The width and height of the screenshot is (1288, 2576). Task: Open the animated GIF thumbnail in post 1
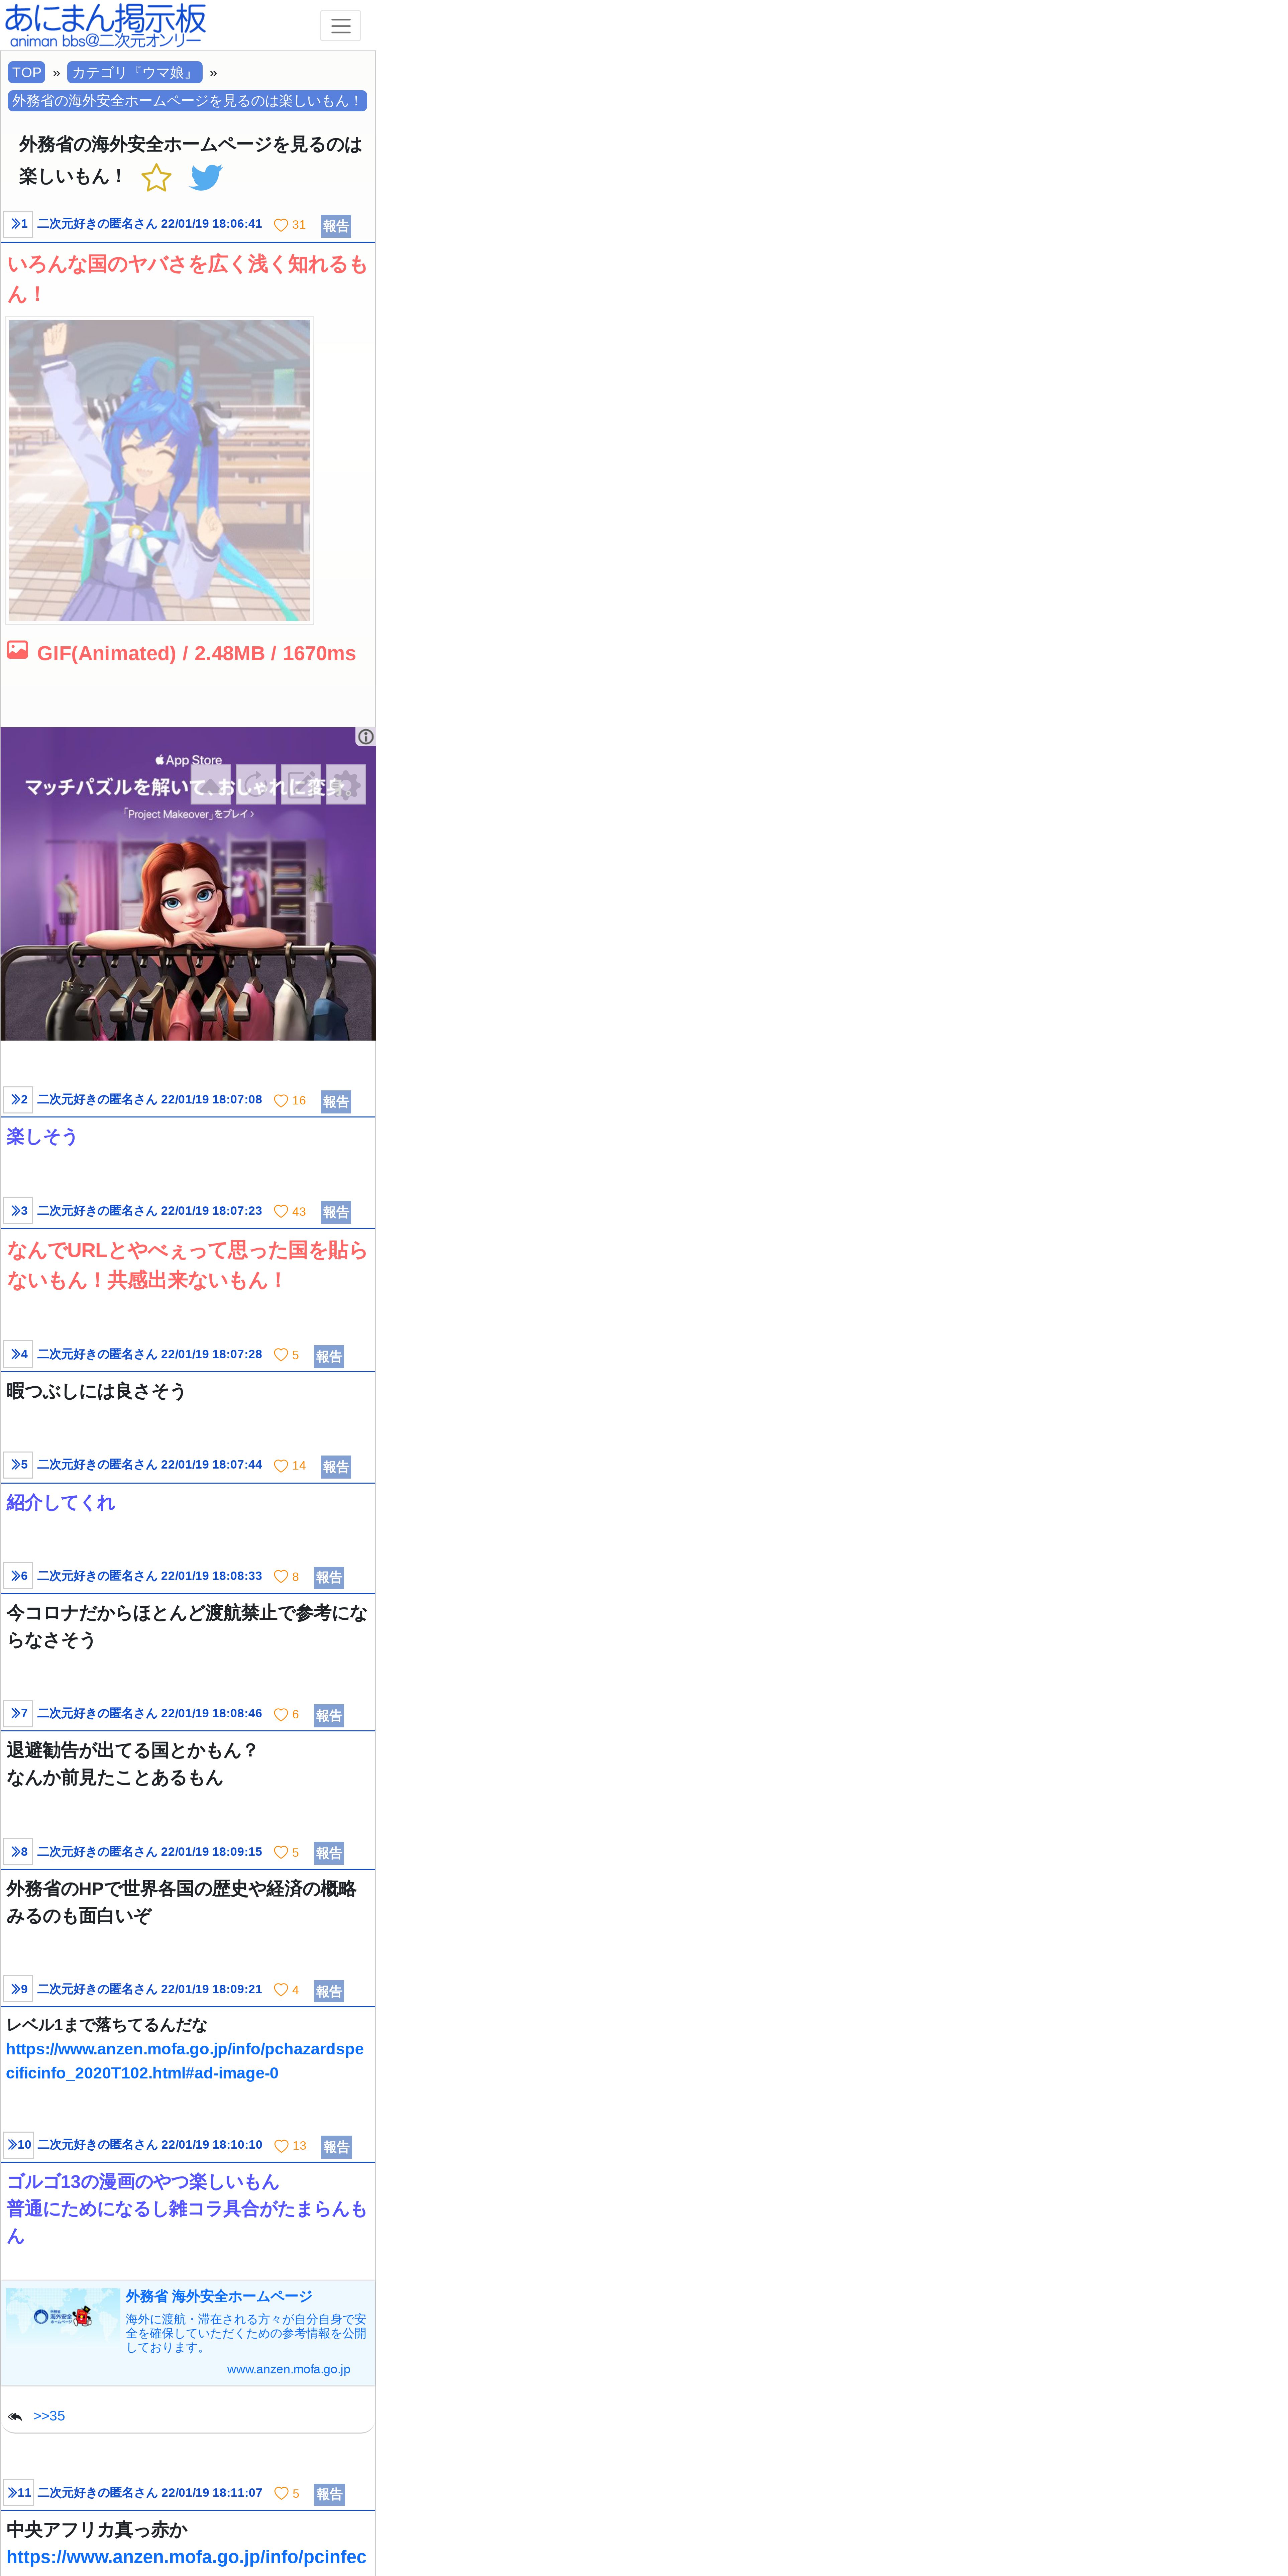pos(159,470)
